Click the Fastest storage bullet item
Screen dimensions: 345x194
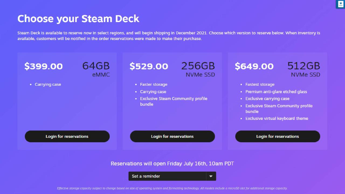pos(260,84)
